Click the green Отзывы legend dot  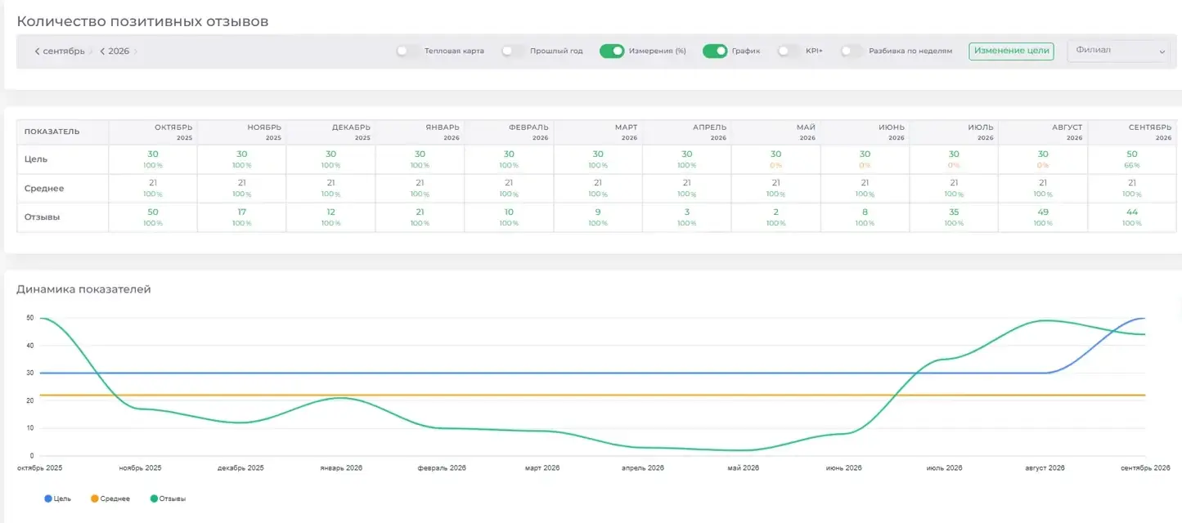pos(154,498)
